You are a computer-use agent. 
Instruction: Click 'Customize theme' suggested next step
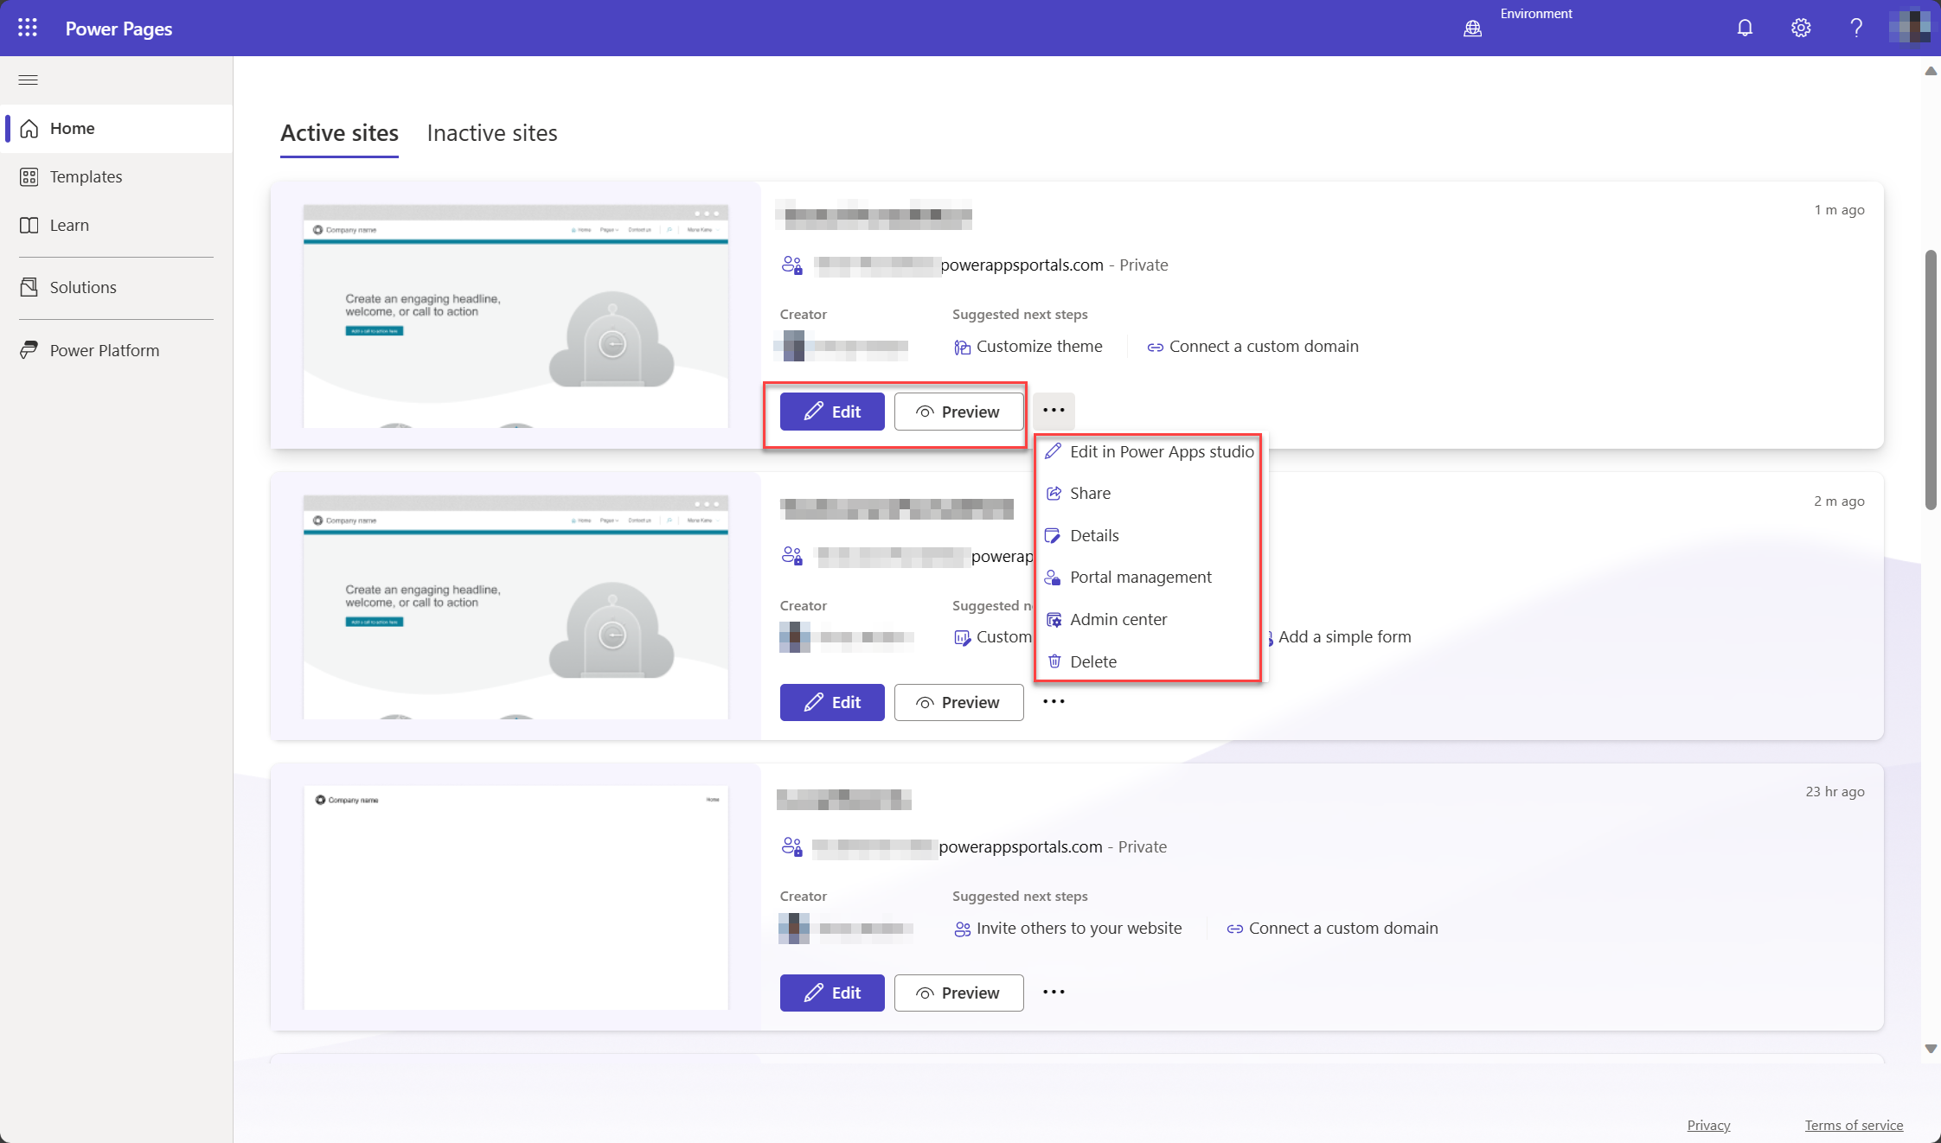pos(1039,344)
